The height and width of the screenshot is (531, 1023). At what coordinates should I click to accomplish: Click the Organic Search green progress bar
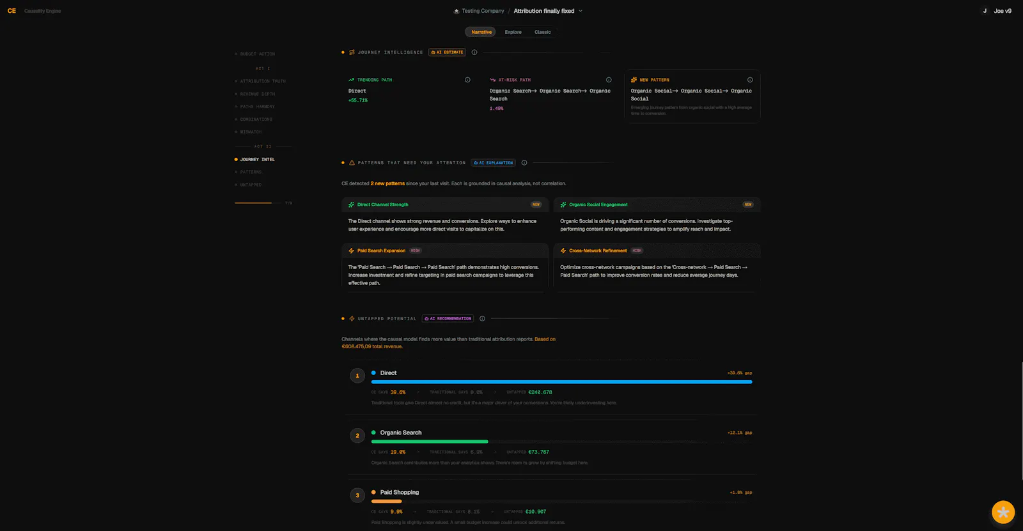(430, 442)
